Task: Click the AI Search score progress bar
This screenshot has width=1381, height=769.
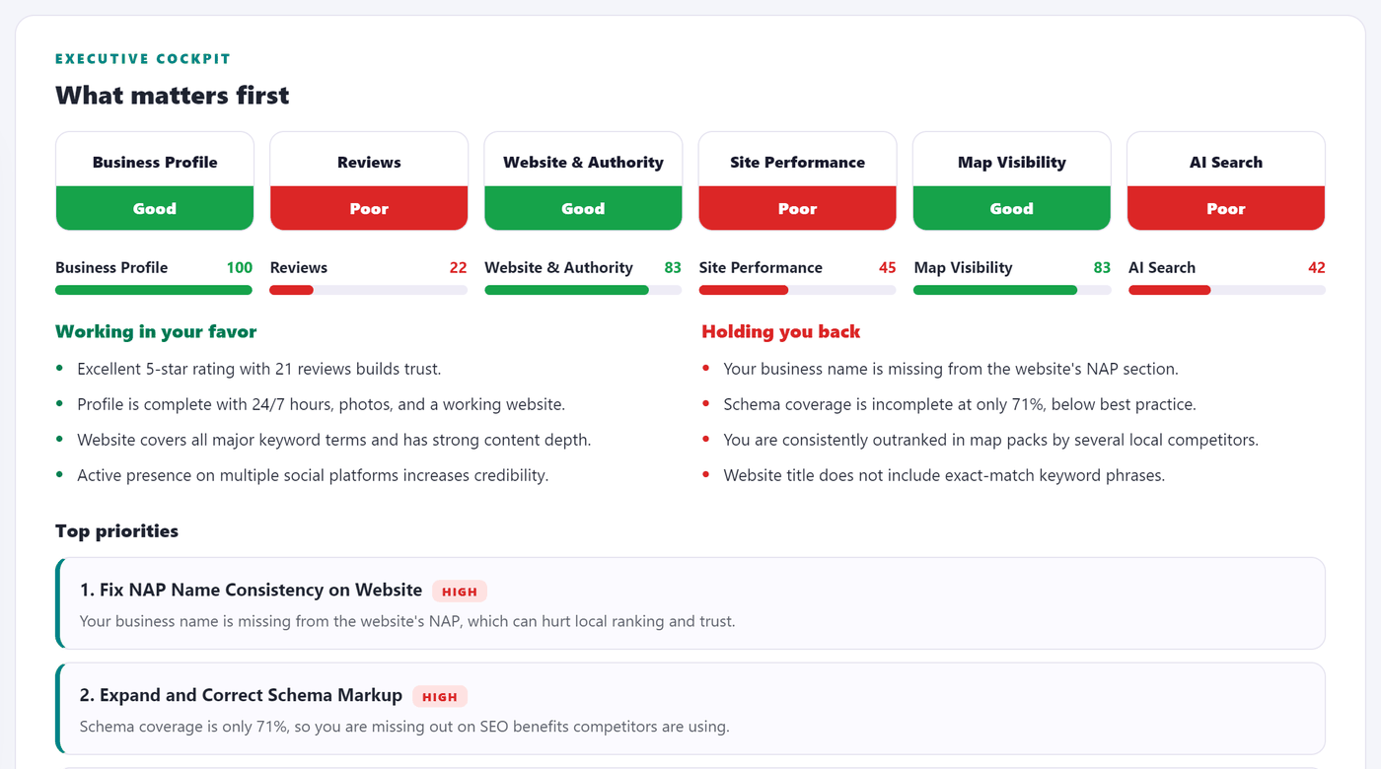Action: pos(1227,290)
